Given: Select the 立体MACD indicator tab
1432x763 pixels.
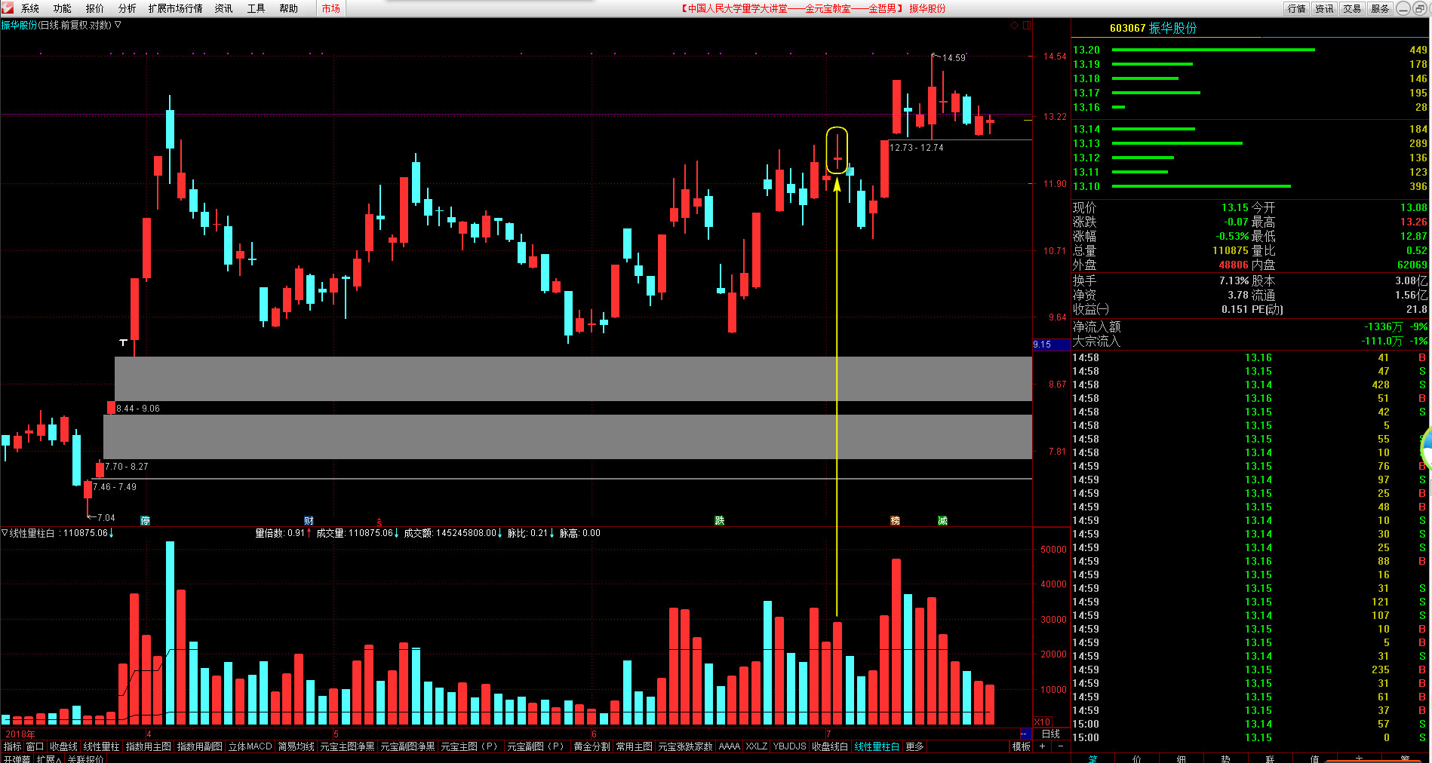Looking at the screenshot, I should coord(250,746).
